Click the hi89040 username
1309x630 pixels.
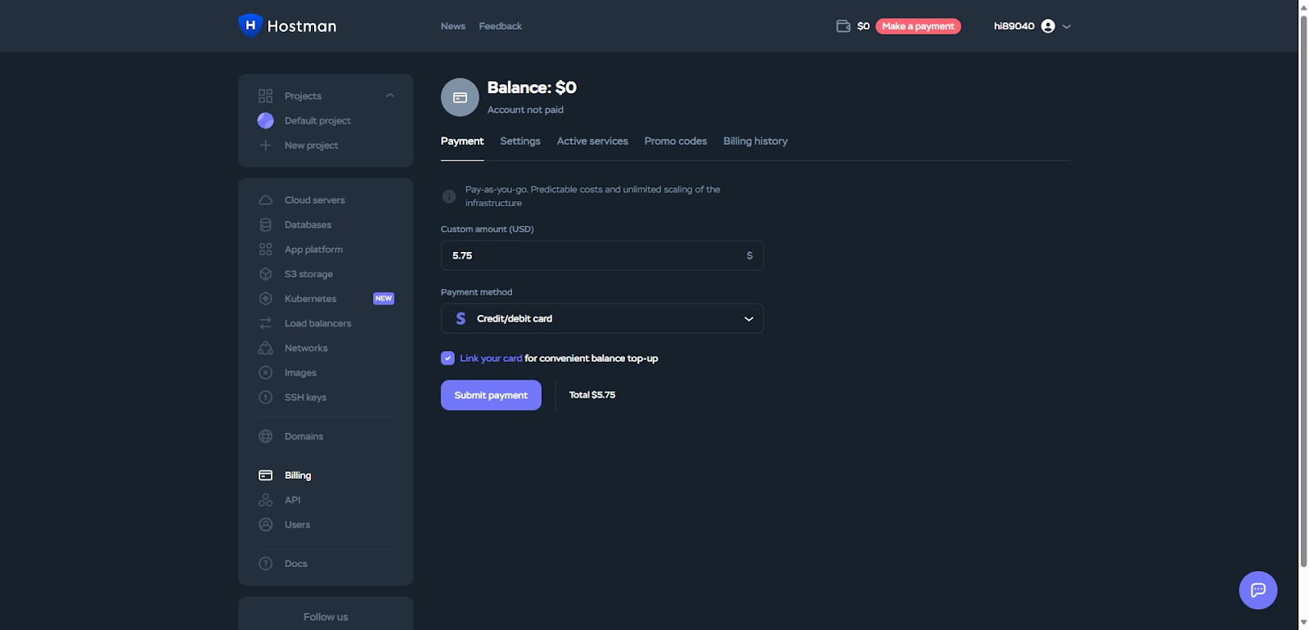[1014, 26]
